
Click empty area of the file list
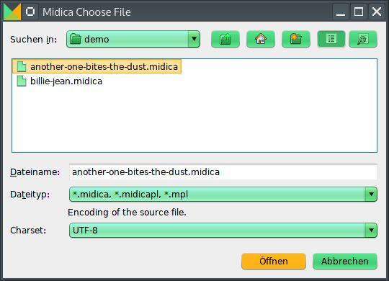pos(194,119)
